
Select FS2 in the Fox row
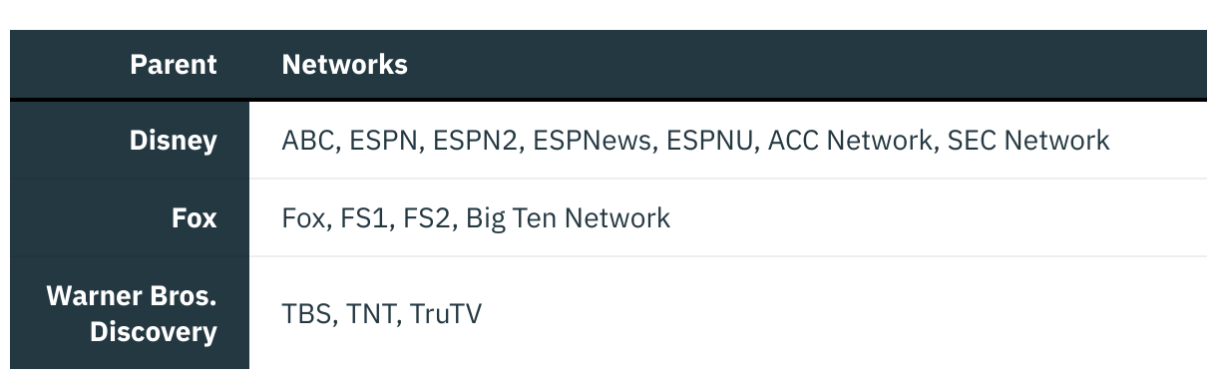pos(428,217)
